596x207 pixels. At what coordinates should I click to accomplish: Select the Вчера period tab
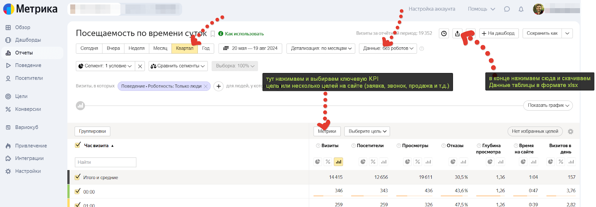[x=113, y=48]
